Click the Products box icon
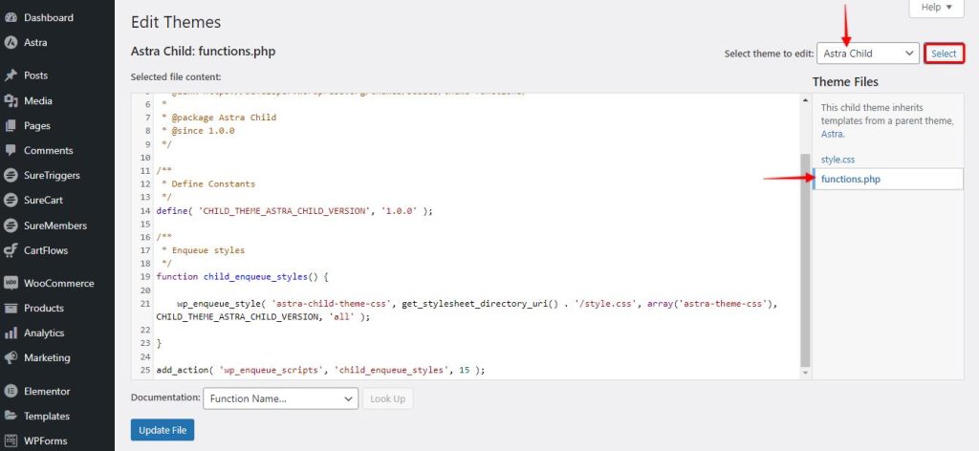The image size is (979, 451). tap(11, 308)
